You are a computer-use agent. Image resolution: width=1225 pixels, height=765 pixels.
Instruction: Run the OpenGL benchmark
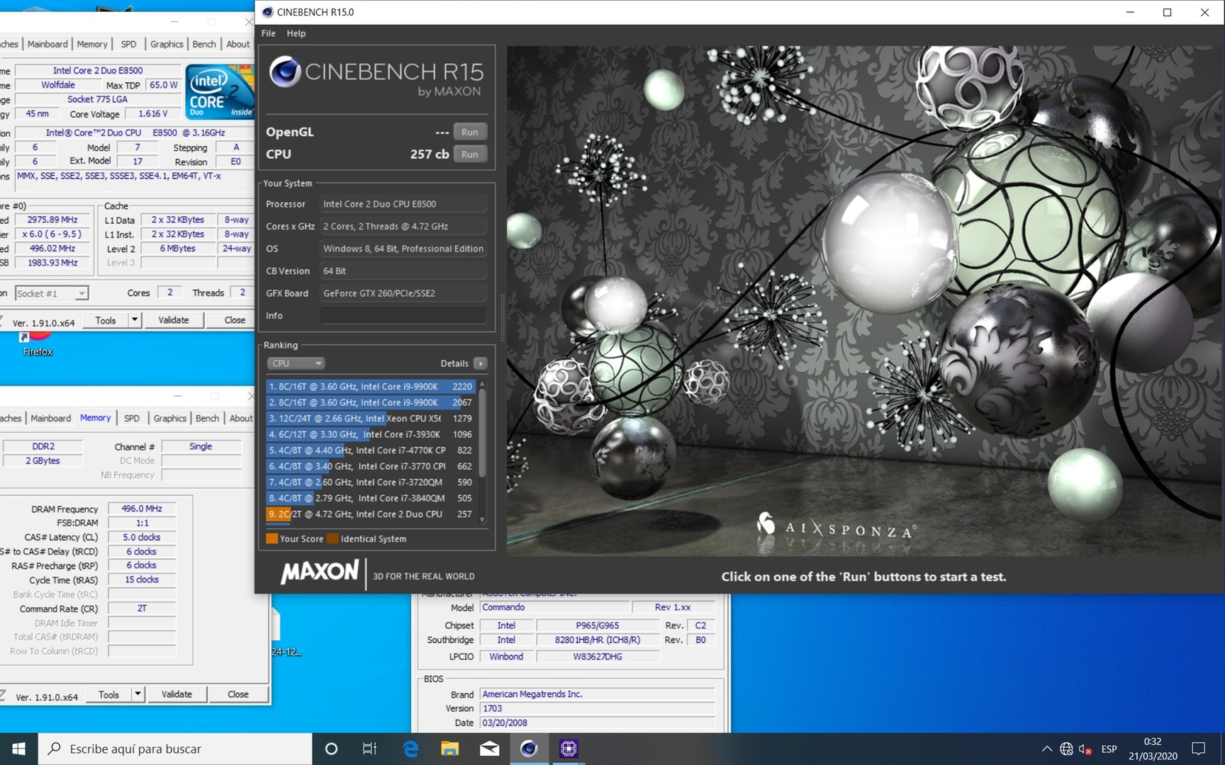tap(469, 132)
